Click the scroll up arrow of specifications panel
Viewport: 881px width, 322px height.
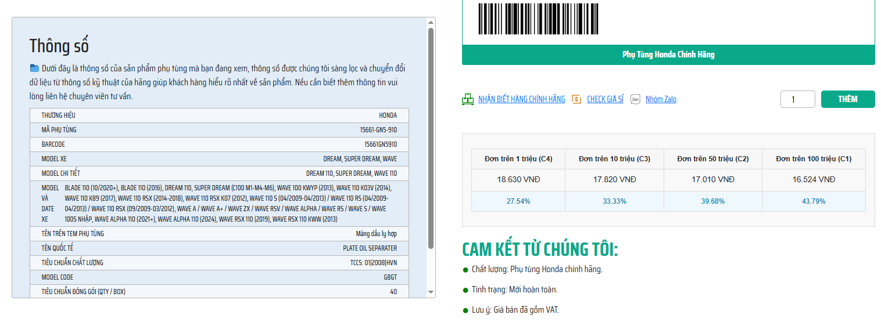[x=431, y=23]
